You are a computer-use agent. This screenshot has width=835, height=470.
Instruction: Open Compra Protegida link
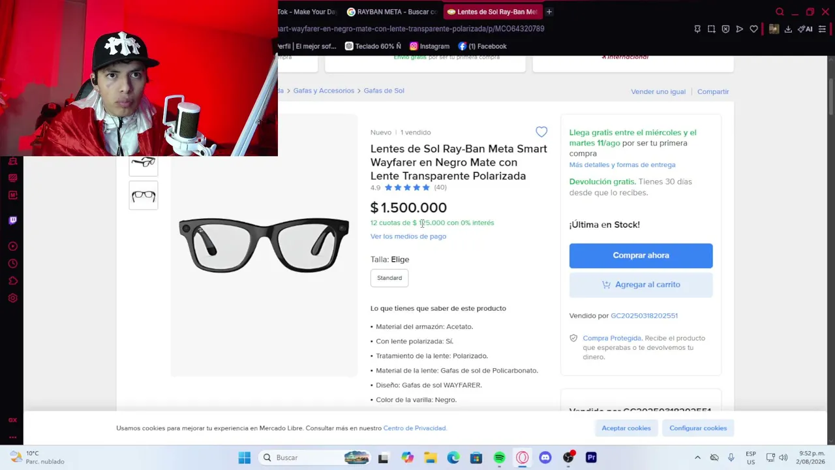pos(612,338)
